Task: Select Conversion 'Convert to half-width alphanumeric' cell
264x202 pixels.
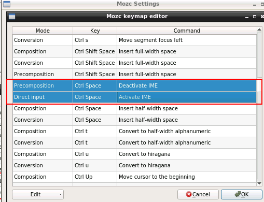Action: point(187,142)
